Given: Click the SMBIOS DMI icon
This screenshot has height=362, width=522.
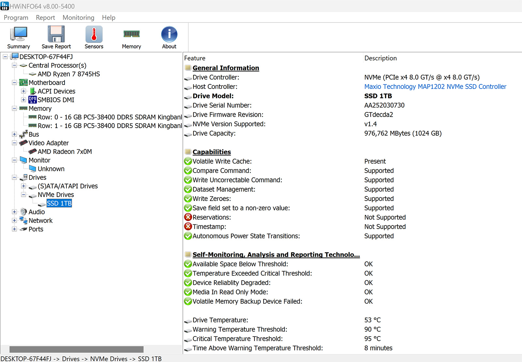Looking at the screenshot, I should pos(33,100).
